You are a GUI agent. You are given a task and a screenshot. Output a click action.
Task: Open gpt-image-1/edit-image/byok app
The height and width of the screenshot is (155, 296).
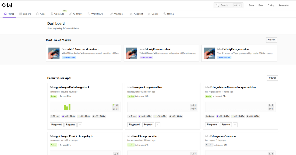(x=70, y=87)
